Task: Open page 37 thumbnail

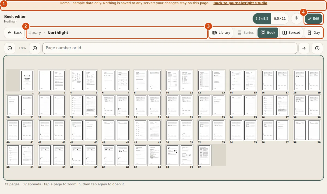Action: (x=282, y=105)
